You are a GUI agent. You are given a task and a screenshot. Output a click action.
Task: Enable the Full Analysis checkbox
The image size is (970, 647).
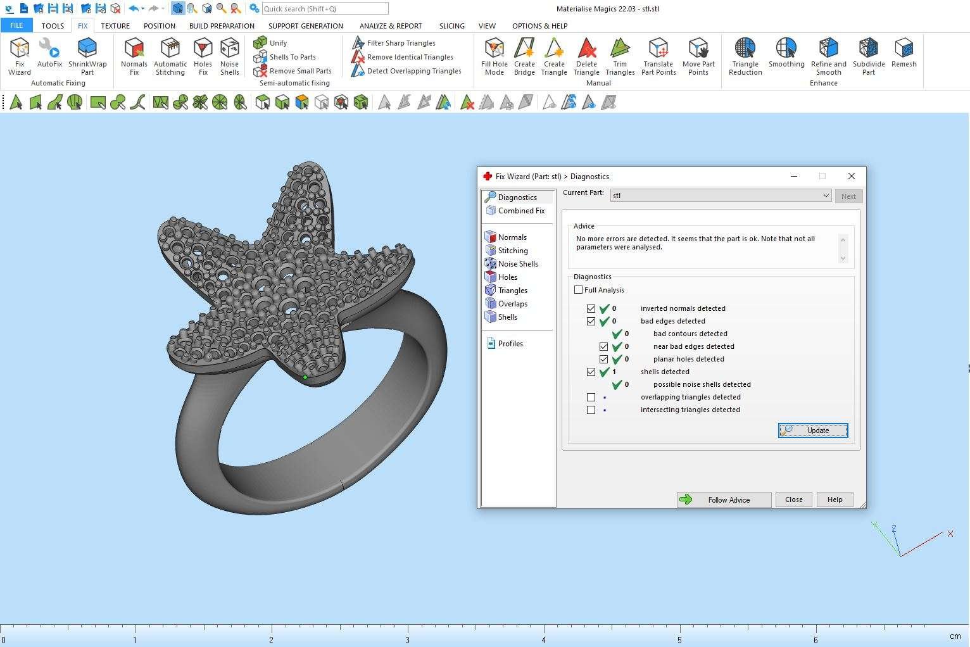coord(578,290)
